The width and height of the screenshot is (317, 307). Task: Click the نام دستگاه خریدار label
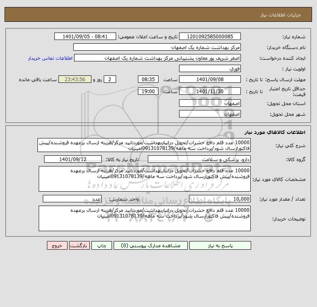click(x=286, y=47)
